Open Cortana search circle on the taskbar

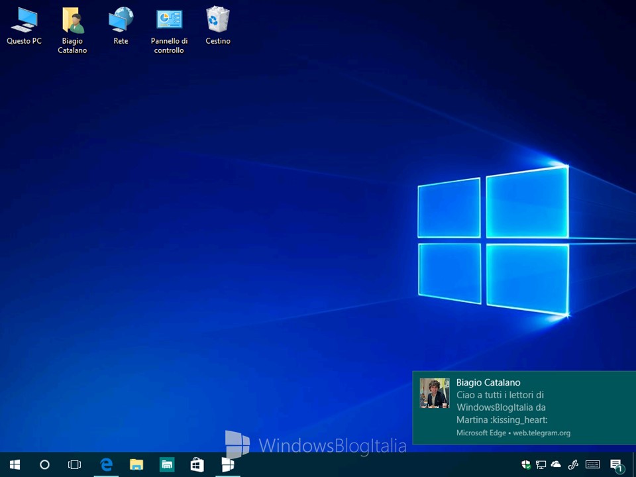click(44, 464)
